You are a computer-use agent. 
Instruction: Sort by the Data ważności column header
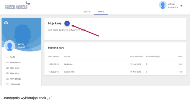coord(137,56)
